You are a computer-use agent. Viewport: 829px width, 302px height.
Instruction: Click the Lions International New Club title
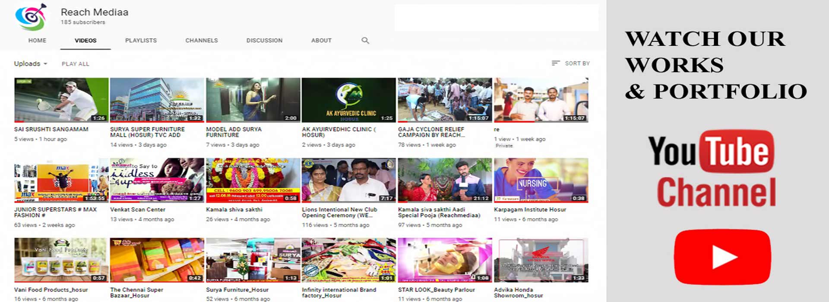click(339, 212)
